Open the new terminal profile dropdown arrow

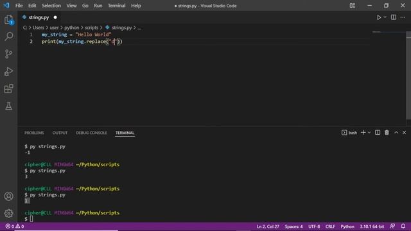point(369,133)
